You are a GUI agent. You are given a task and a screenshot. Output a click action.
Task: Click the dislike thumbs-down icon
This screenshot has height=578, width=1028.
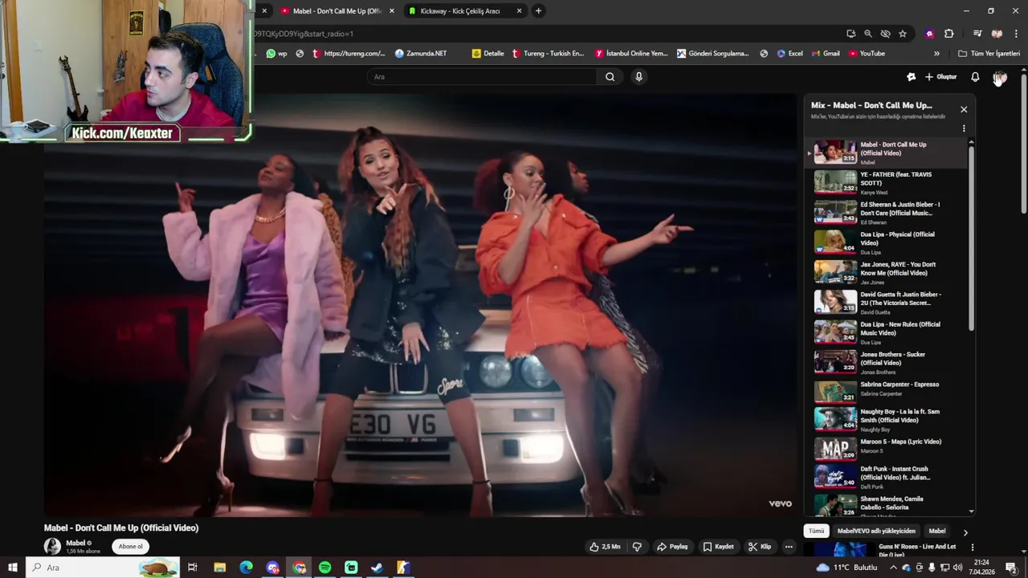pyautogui.click(x=637, y=547)
